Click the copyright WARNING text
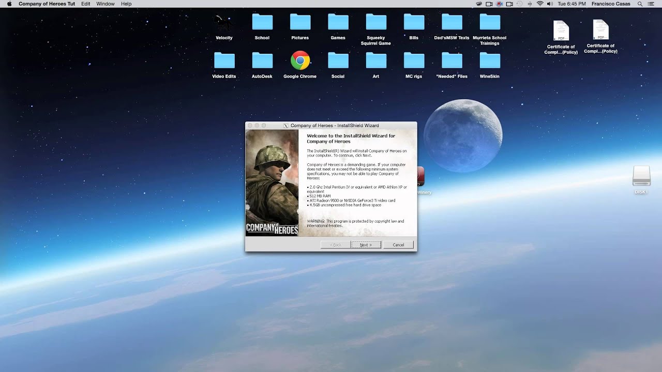 click(355, 223)
